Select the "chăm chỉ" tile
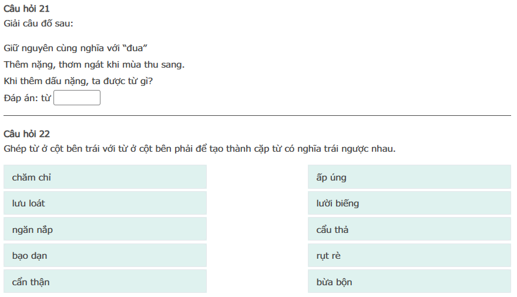 (105, 177)
